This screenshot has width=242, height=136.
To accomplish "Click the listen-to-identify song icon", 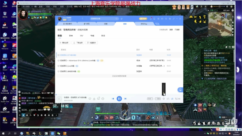I will tap(121, 19).
